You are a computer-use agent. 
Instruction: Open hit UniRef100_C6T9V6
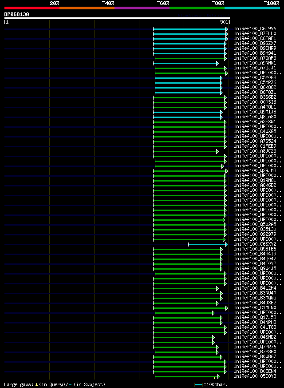pos(255,29)
